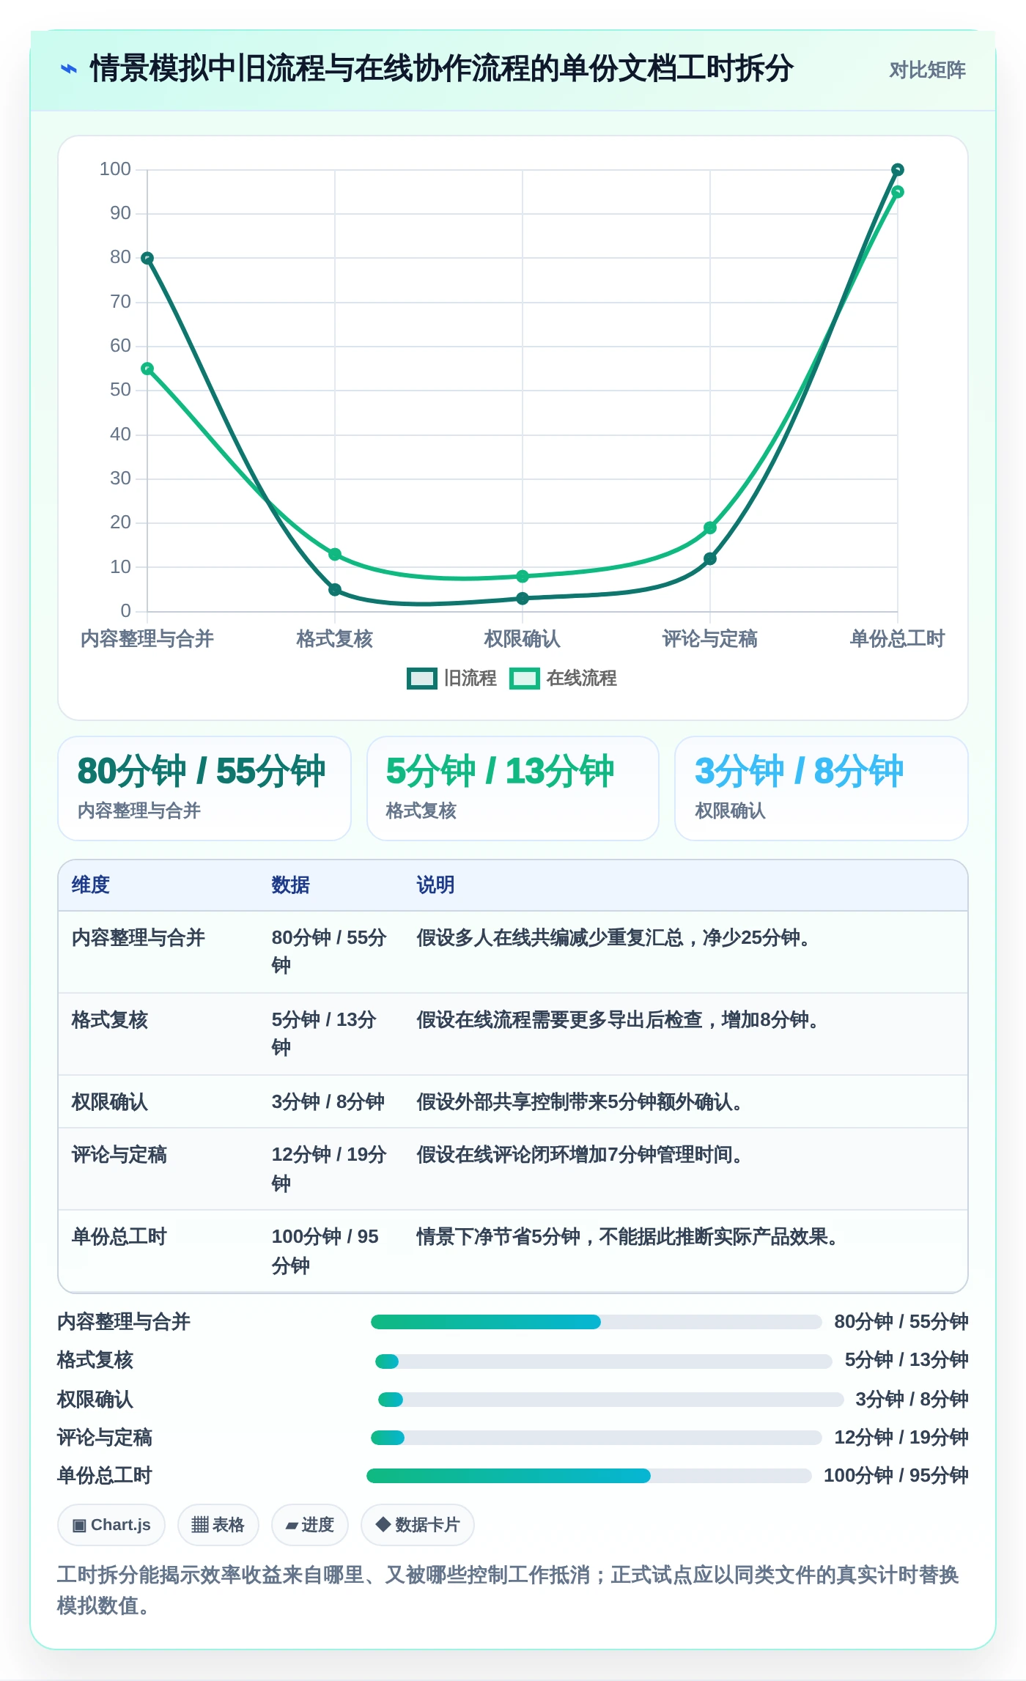Click the 表格 tag chip
This screenshot has height=1681, width=1026.
point(218,1525)
